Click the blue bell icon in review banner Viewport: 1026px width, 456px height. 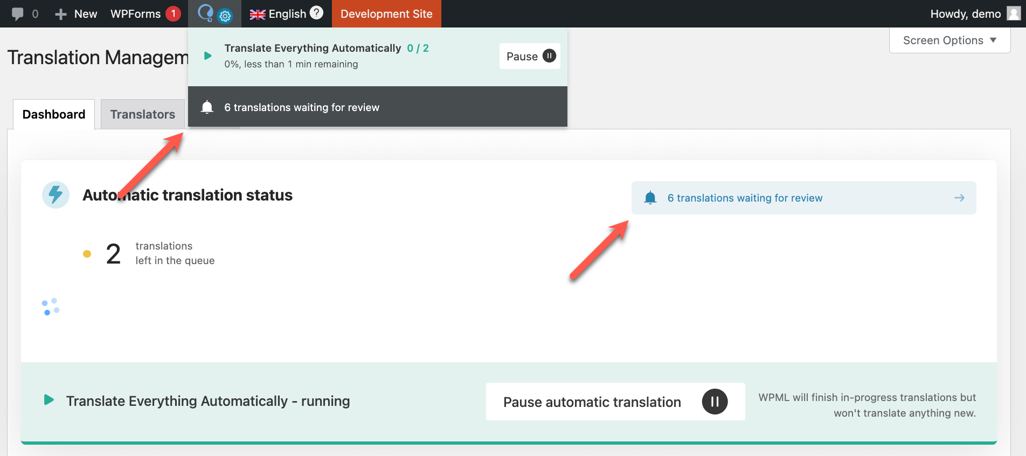point(650,198)
